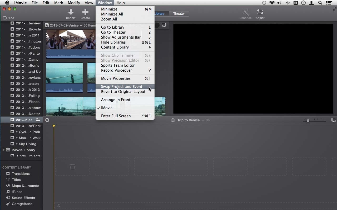Choose Record Voiceover
Image resolution: width=337 pixels, height=210 pixels.
[x=125, y=70]
